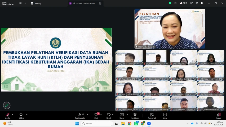The image size is (226, 127).
Task: Select PPSDM_Tati Kacaribu speaker video
Action: [x=170, y=29]
